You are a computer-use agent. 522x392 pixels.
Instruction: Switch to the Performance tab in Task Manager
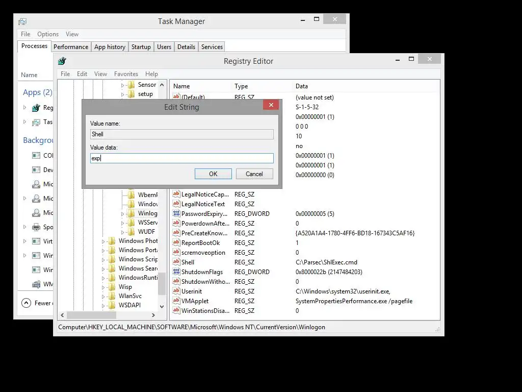71,47
